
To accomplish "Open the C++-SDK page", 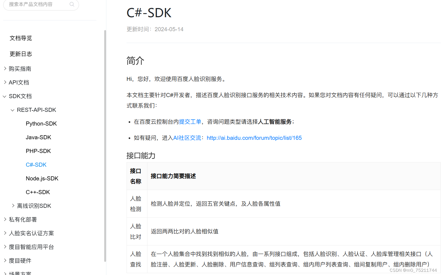I will pos(38,192).
